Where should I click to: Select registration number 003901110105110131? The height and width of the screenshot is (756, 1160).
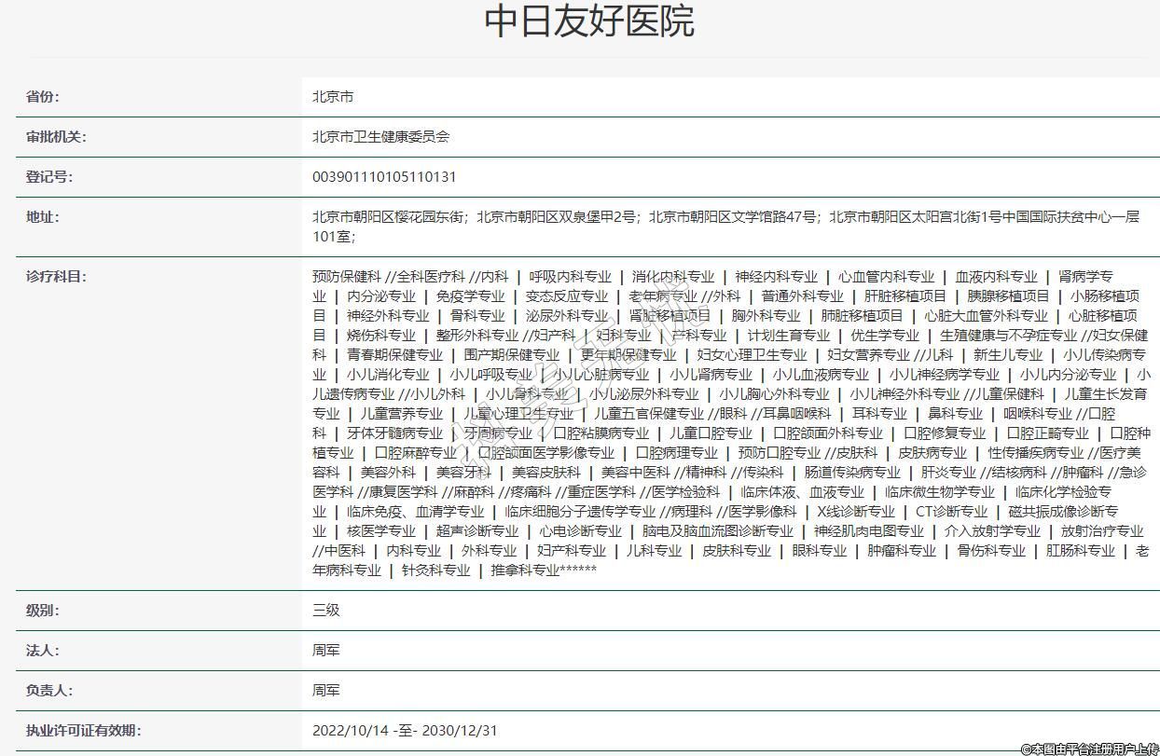tap(384, 177)
